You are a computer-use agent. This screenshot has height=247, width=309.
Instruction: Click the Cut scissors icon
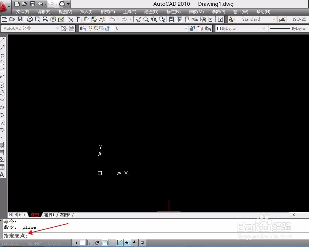[71, 19]
